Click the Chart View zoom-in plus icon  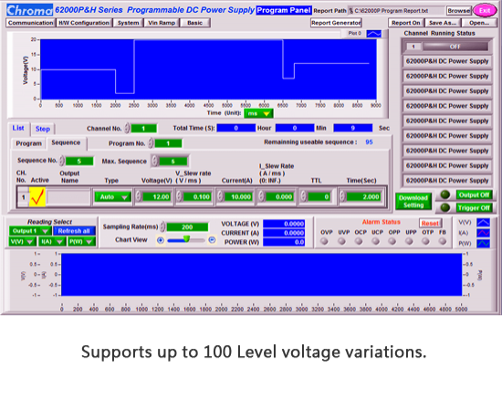coord(161,240)
